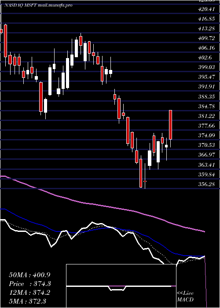Click the 356.28 price axis label

click(x=207, y=184)
